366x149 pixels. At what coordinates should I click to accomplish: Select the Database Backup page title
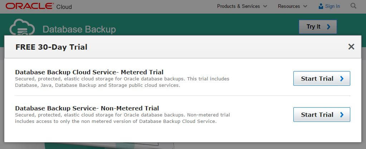point(79,29)
